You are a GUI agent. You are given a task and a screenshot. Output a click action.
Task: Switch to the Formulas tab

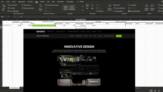pyautogui.click(x=30, y=2)
